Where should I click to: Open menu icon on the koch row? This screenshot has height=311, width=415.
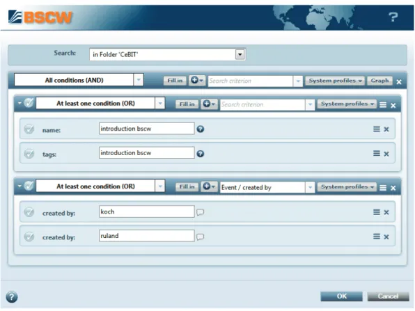pyautogui.click(x=377, y=212)
